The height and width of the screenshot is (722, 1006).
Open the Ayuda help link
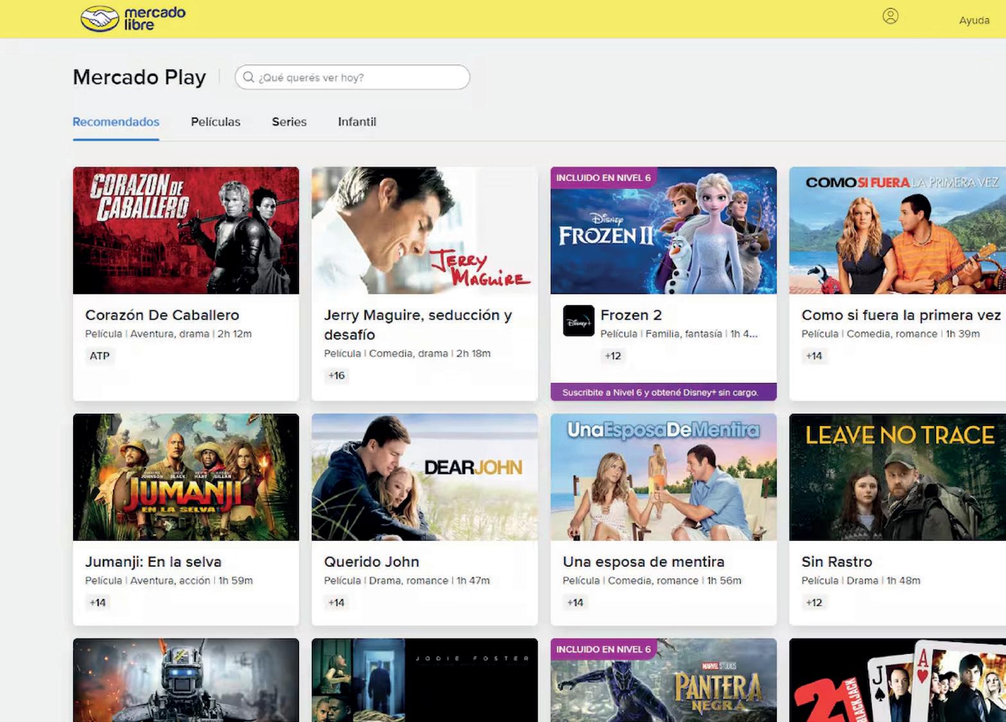pos(974,21)
